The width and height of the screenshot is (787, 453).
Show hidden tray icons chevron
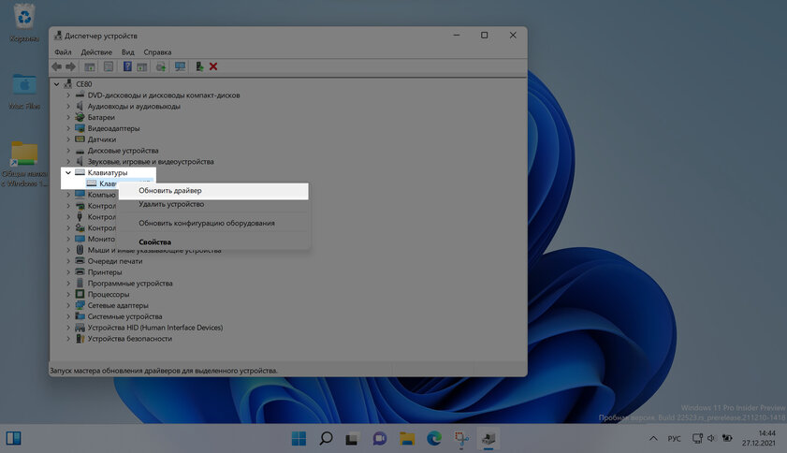coord(653,438)
